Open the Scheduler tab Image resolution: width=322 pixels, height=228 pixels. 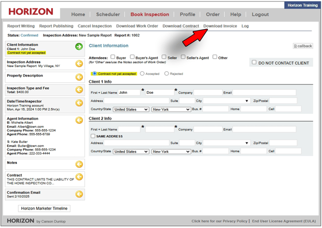(x=108, y=15)
